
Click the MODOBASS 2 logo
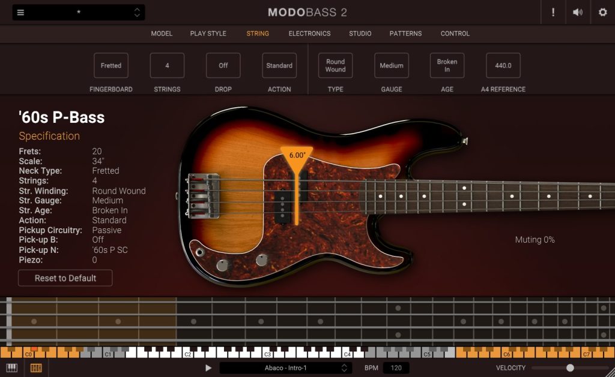tap(307, 13)
